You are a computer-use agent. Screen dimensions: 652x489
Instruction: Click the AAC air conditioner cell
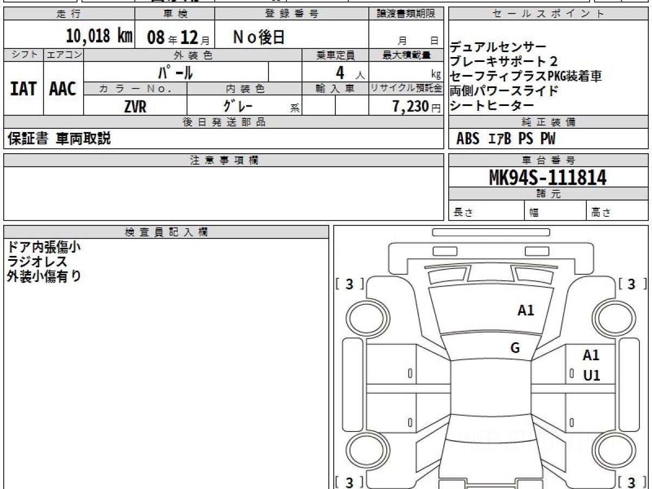[x=63, y=89]
